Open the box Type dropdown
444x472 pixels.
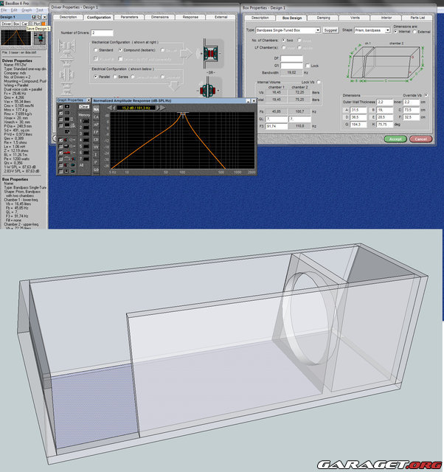(317, 30)
